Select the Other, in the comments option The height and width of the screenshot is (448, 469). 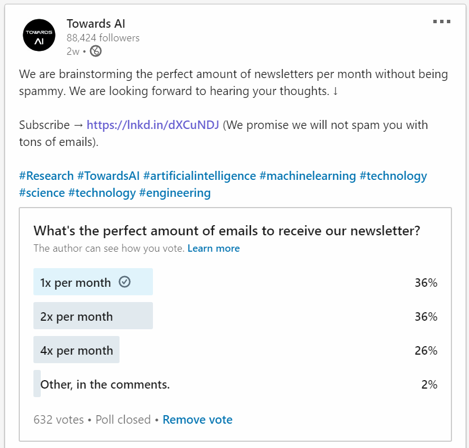pyautogui.click(x=105, y=385)
